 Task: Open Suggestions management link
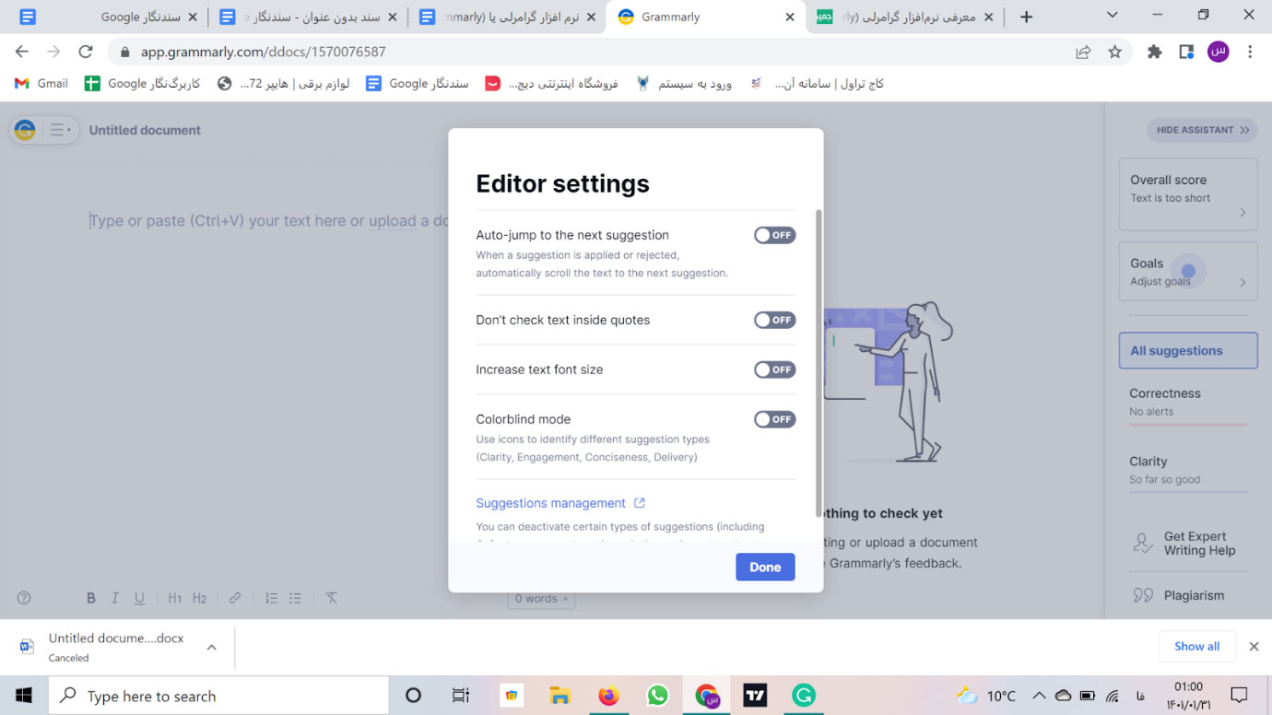(x=560, y=503)
